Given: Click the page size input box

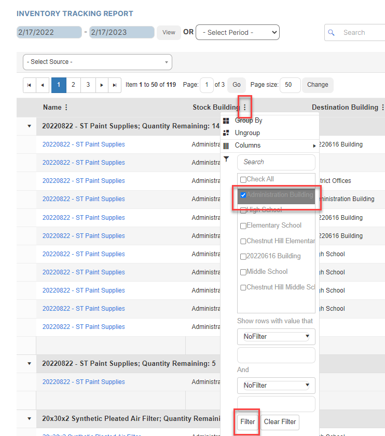Looking at the screenshot, I should pyautogui.click(x=290, y=85).
